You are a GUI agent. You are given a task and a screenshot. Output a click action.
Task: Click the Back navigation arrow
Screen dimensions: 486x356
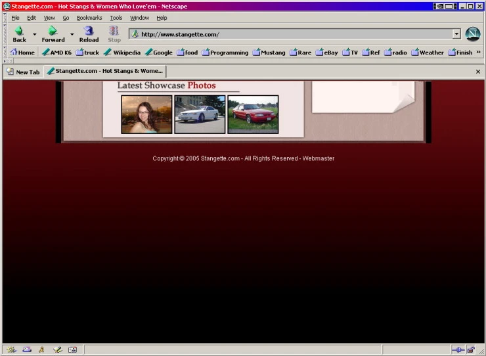pos(19,34)
